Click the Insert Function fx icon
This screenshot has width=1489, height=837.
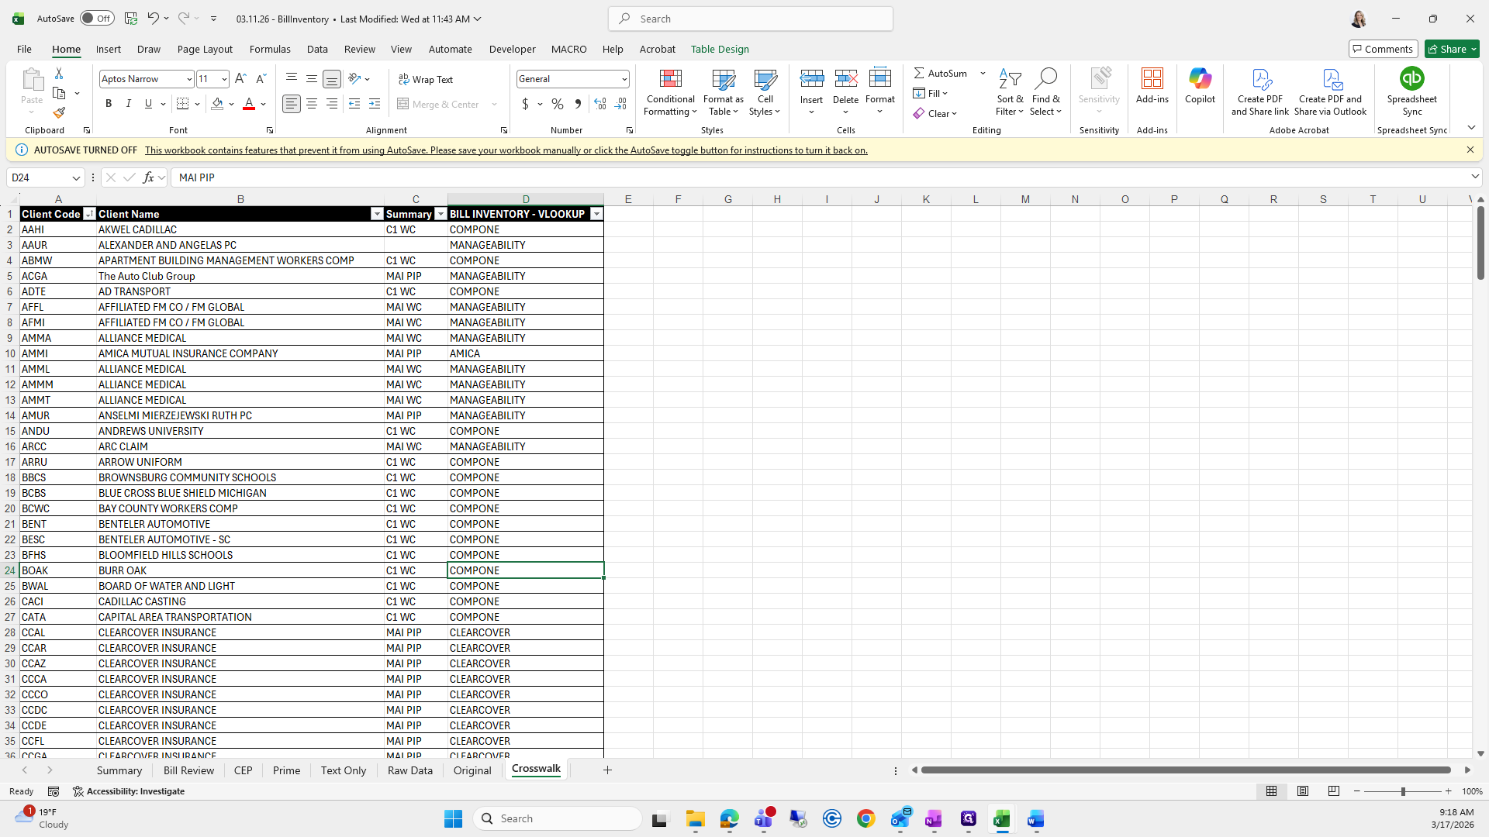(x=148, y=177)
